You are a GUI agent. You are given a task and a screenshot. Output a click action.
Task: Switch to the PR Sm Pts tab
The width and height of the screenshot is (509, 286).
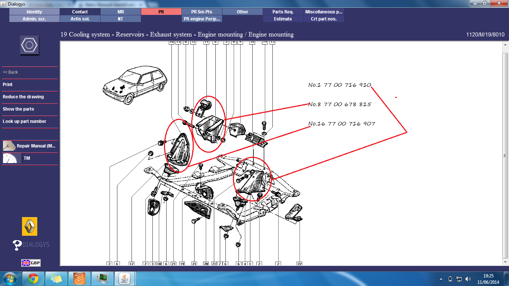(202, 12)
